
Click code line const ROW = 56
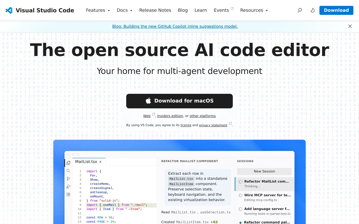pos(100,218)
